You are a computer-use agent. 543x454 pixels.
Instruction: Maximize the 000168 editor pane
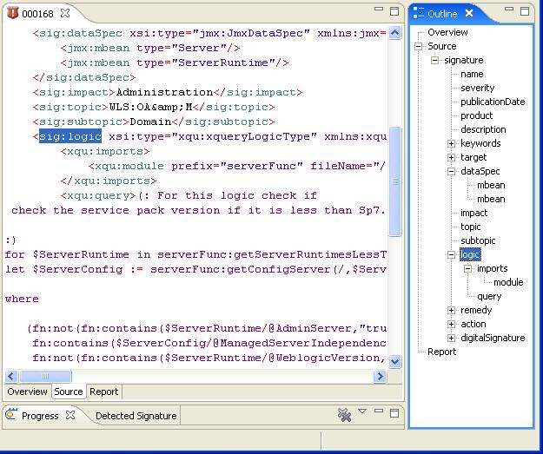[394, 11]
